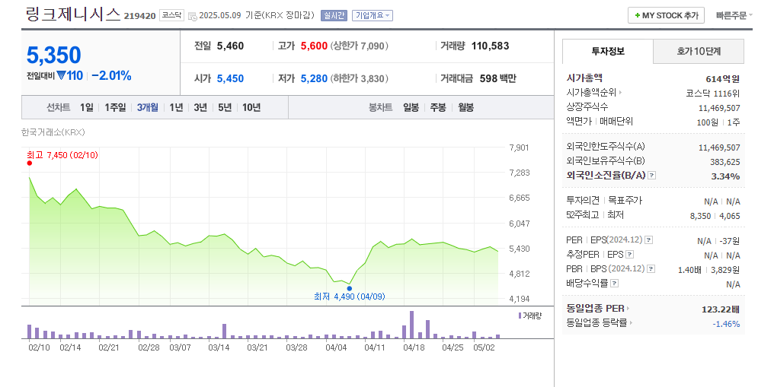Click the -1.46% 동일업종 등락률 value

pyautogui.click(x=726, y=323)
